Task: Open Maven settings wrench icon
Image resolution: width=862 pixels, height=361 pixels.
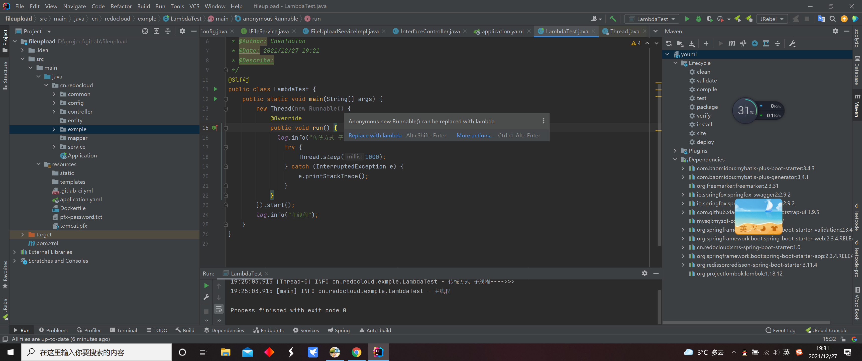Action: (x=792, y=44)
